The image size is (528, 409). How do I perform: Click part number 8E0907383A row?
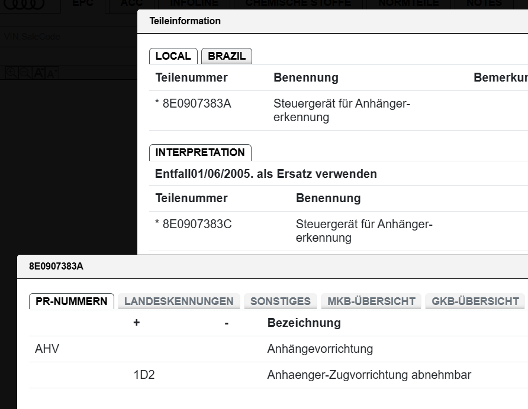(x=339, y=111)
